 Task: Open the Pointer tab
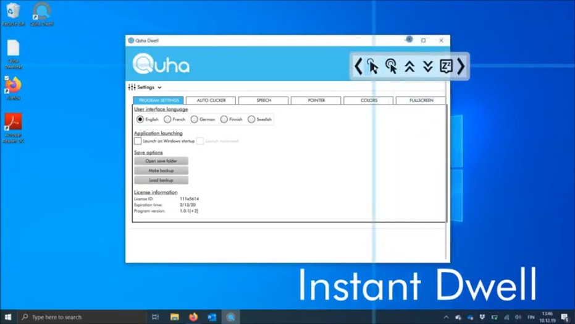(316, 100)
